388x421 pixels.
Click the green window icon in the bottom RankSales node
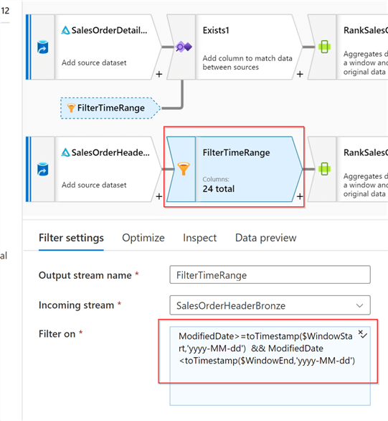(x=324, y=169)
